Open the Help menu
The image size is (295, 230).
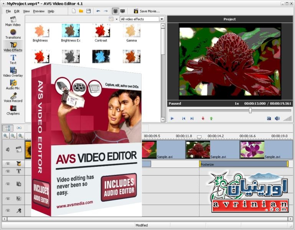(x=51, y=11)
